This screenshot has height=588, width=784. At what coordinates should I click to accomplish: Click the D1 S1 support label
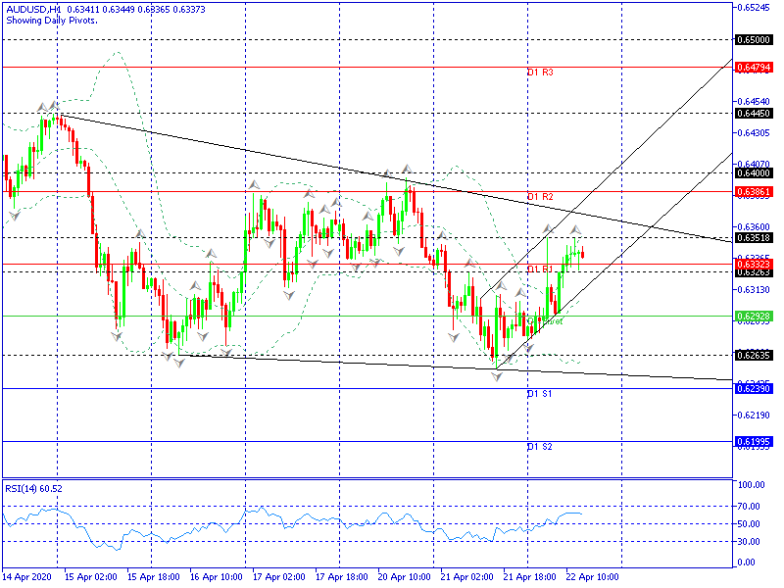(x=540, y=393)
